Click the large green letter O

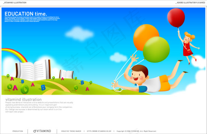(x=25, y=89)
